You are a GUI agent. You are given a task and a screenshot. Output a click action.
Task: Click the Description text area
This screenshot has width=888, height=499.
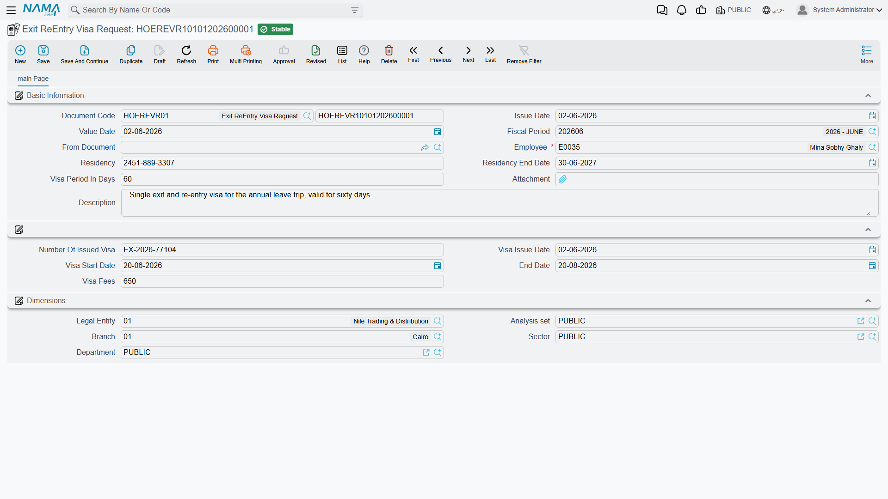pyautogui.click(x=499, y=203)
